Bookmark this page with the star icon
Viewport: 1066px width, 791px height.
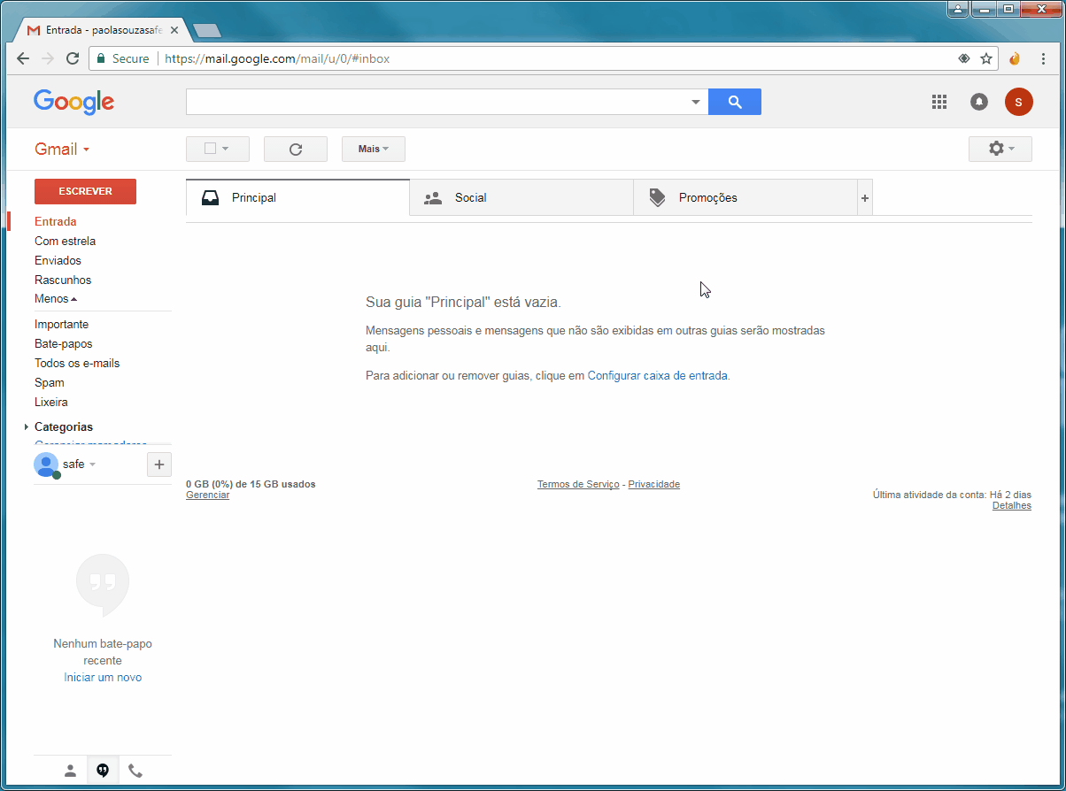pyautogui.click(x=986, y=59)
